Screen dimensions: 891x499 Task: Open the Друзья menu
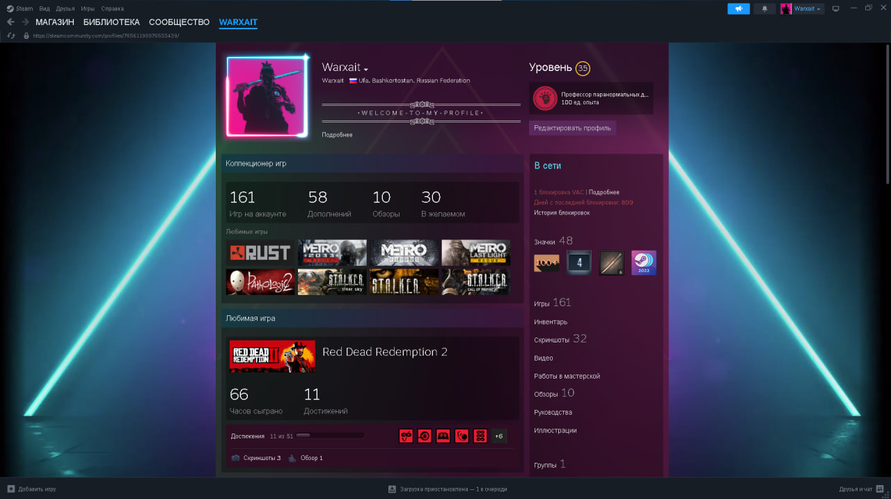tap(65, 8)
